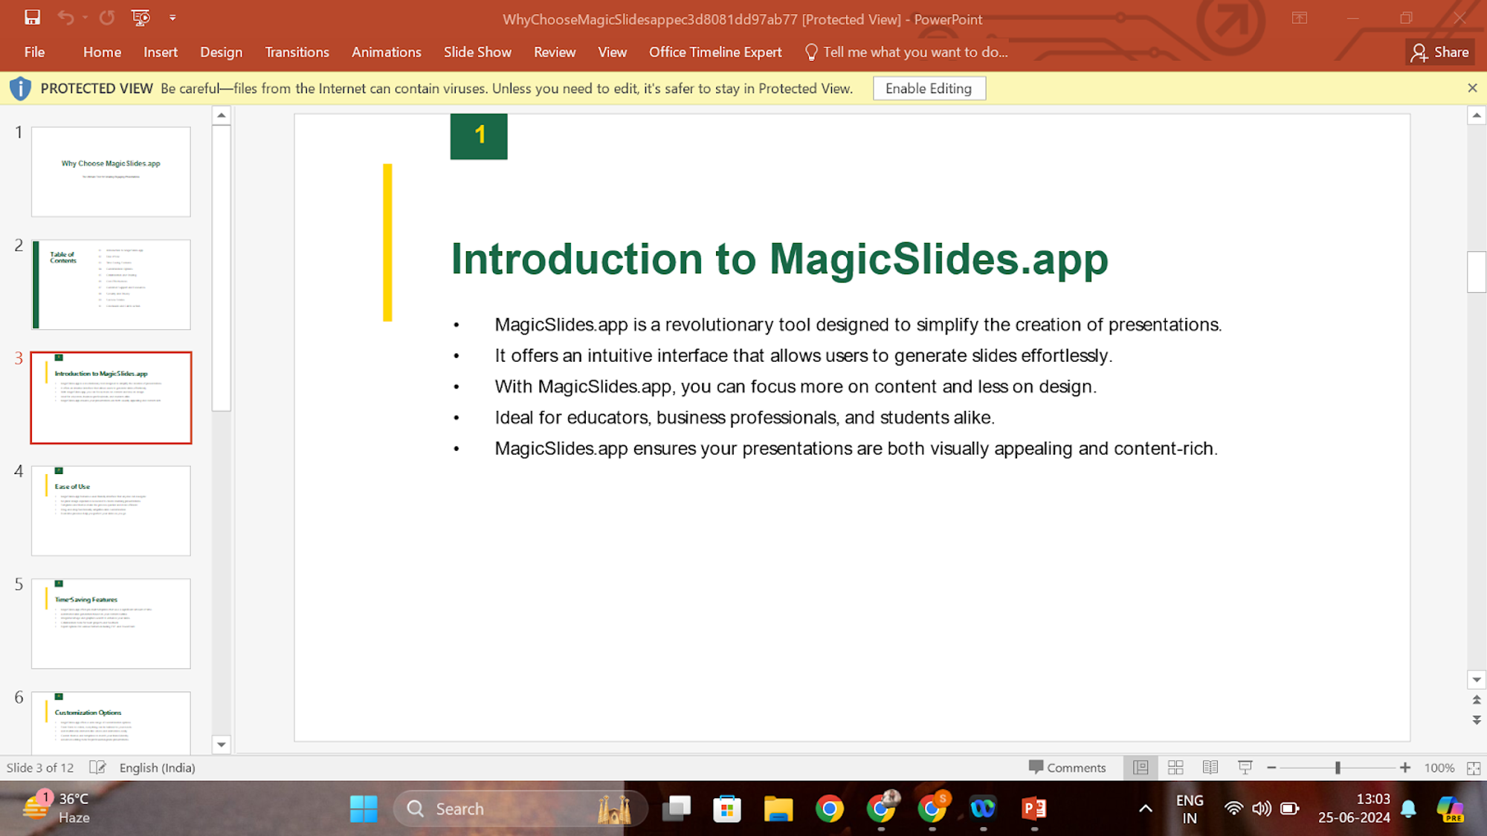The image size is (1487, 836).
Task: Click the ENG IN language switcher
Action: point(1190,809)
